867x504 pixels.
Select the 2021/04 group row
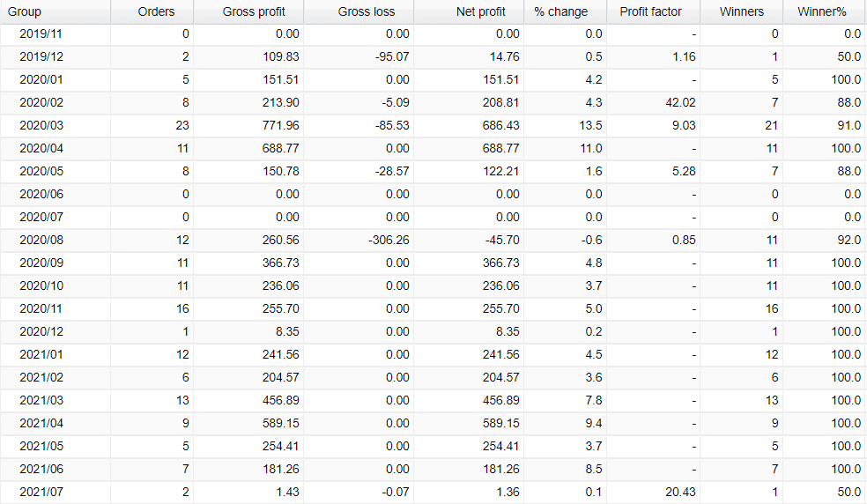pos(433,423)
